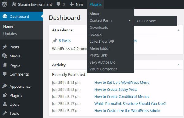Open the Plugins menu in admin bar

coord(95,4)
